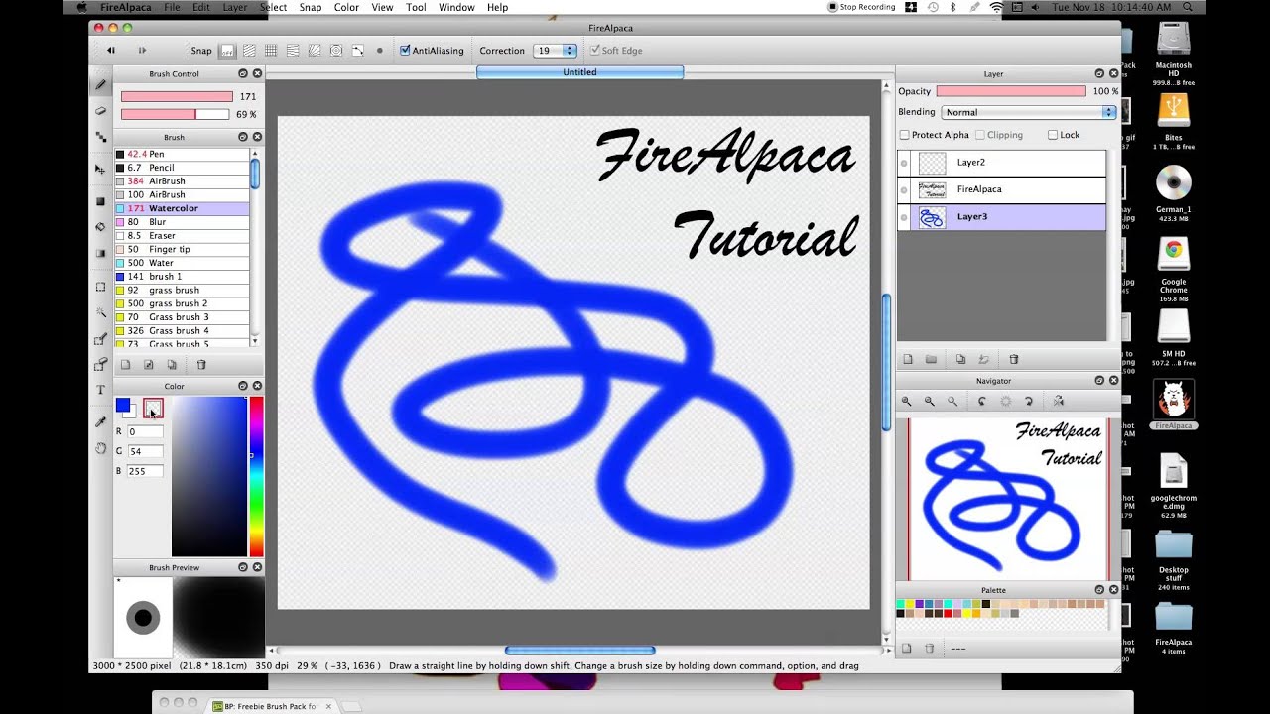Select the Select Pen tool

(x=100, y=339)
